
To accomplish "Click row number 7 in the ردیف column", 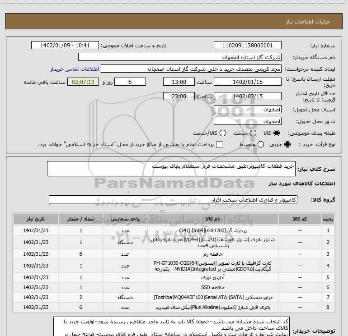I will (x=328, y=298).
